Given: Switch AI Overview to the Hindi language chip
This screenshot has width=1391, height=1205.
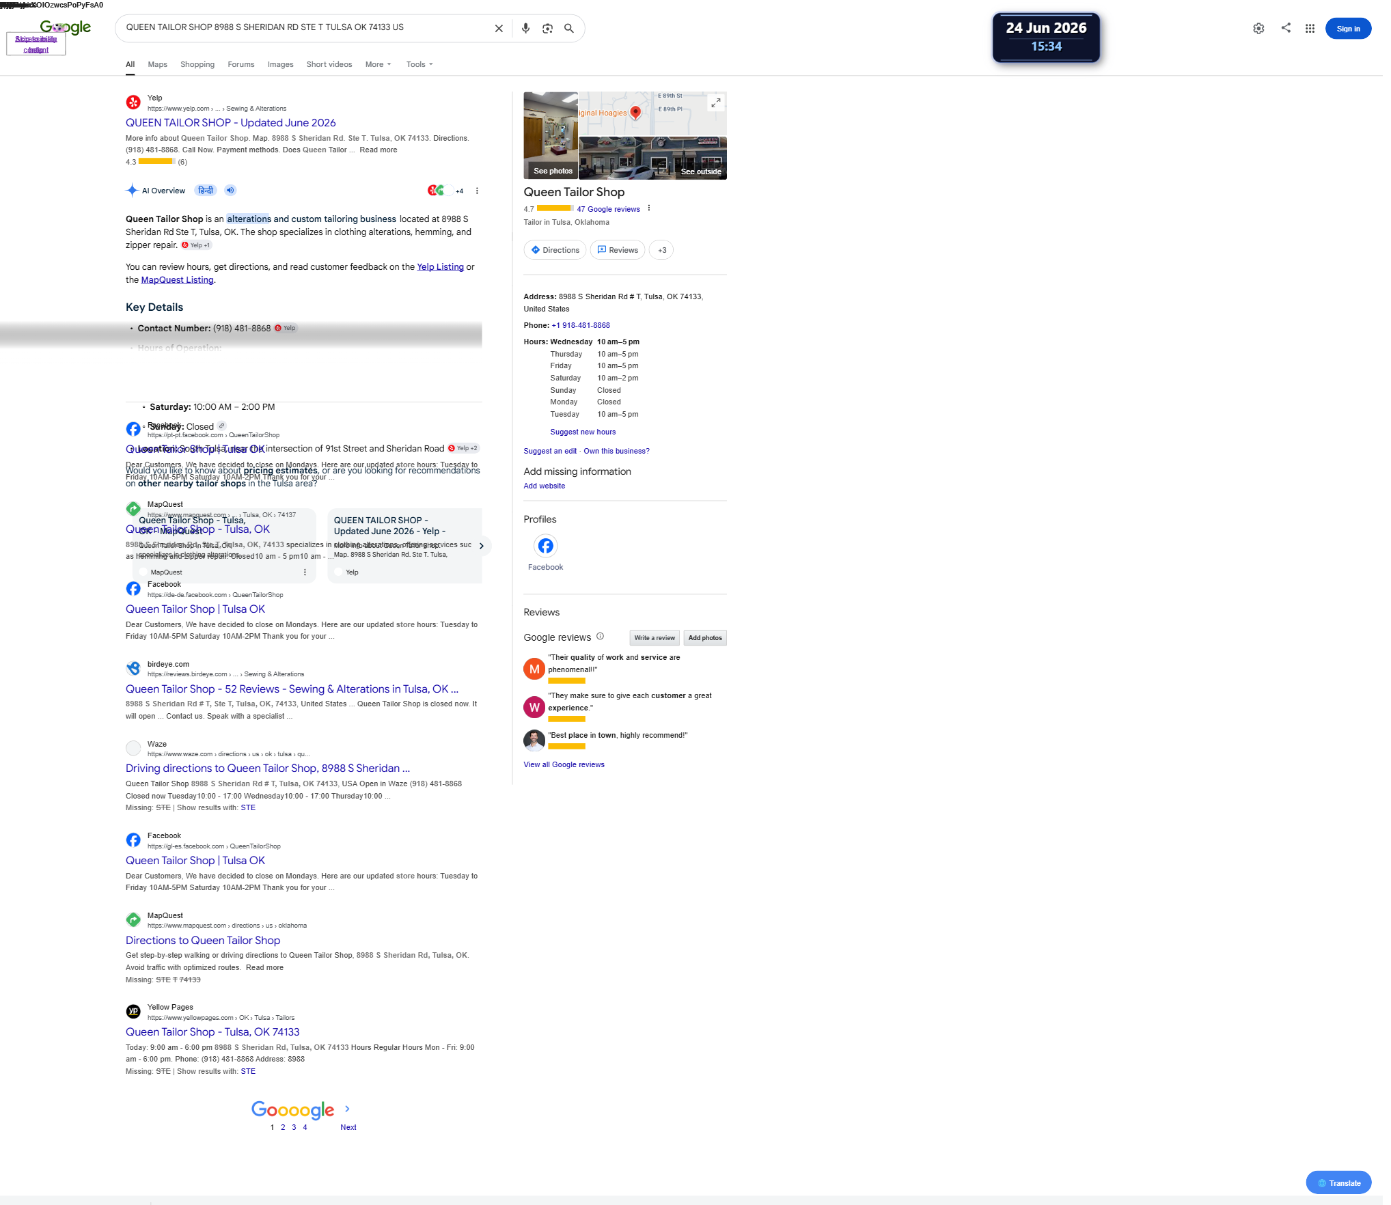Looking at the screenshot, I should (206, 190).
